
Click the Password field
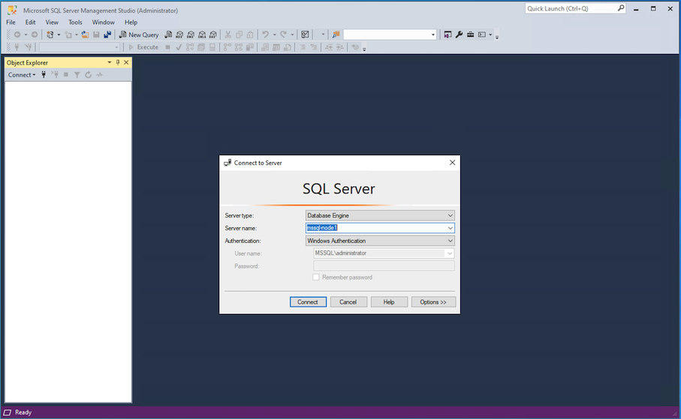(384, 266)
